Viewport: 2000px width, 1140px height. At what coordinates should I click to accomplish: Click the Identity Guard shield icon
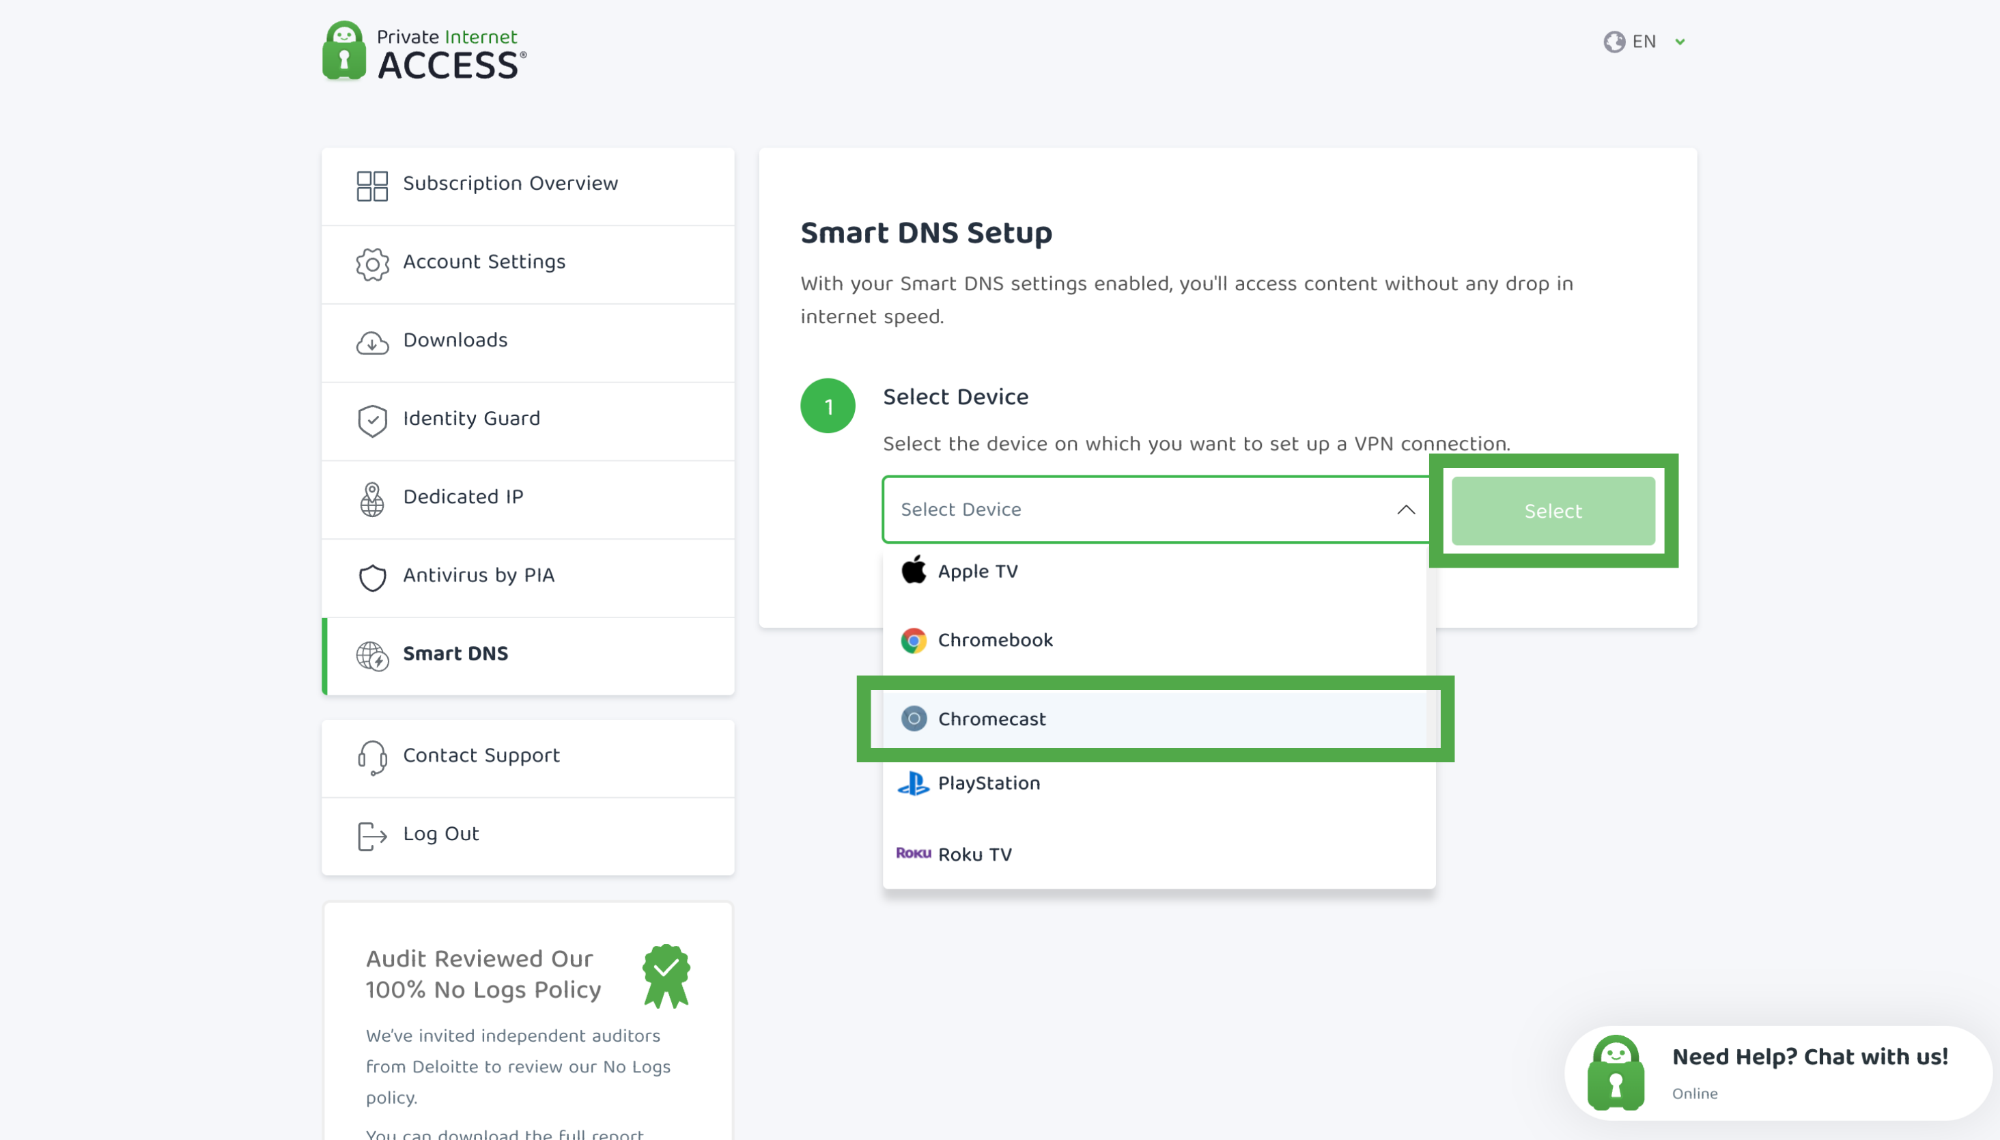[371, 421]
